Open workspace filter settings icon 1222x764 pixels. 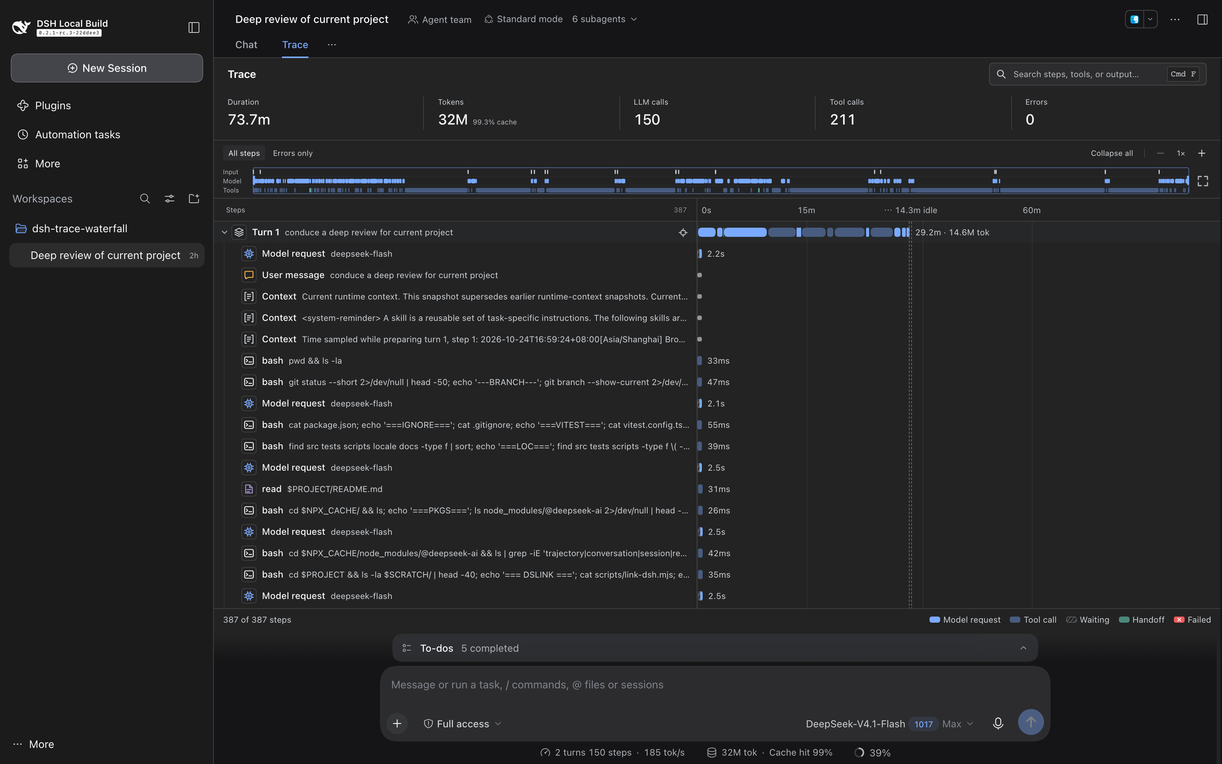tap(170, 199)
